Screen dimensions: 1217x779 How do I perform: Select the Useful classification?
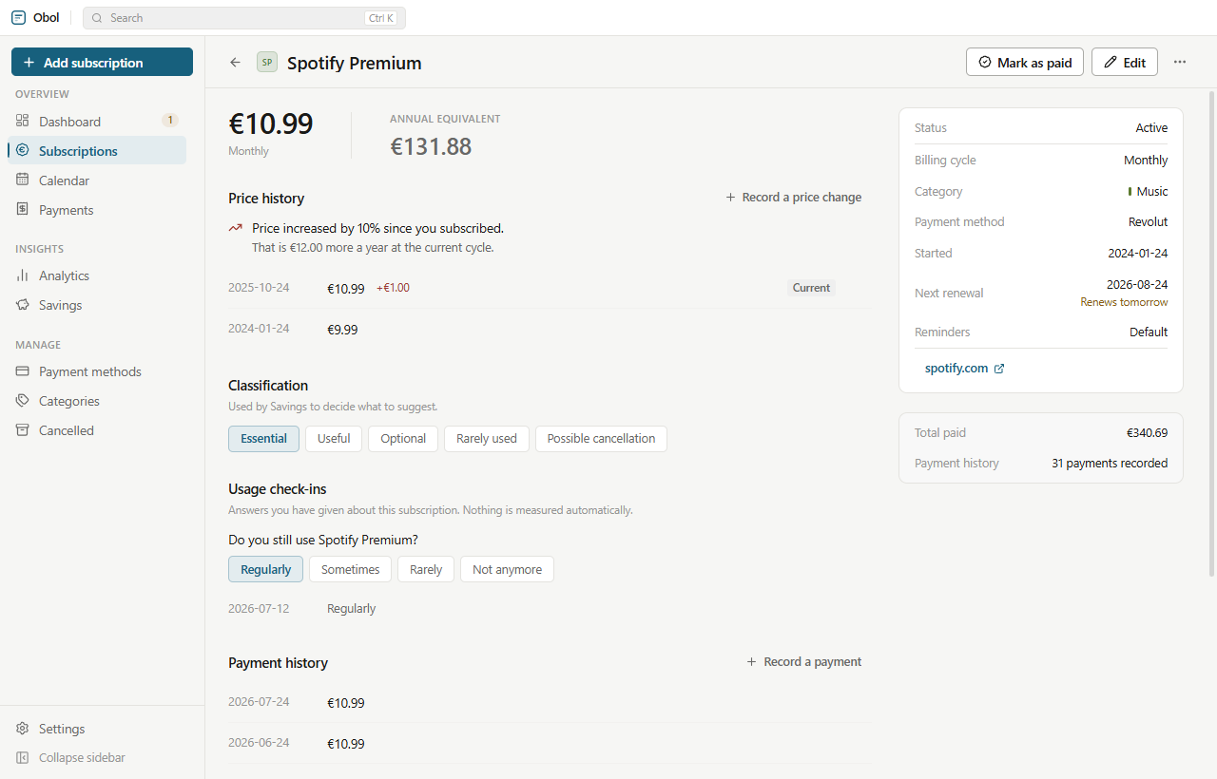tap(334, 438)
